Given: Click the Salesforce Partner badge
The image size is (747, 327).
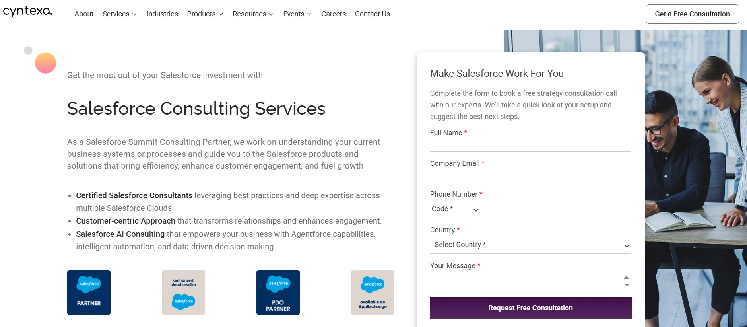Looking at the screenshot, I should 89,292.
